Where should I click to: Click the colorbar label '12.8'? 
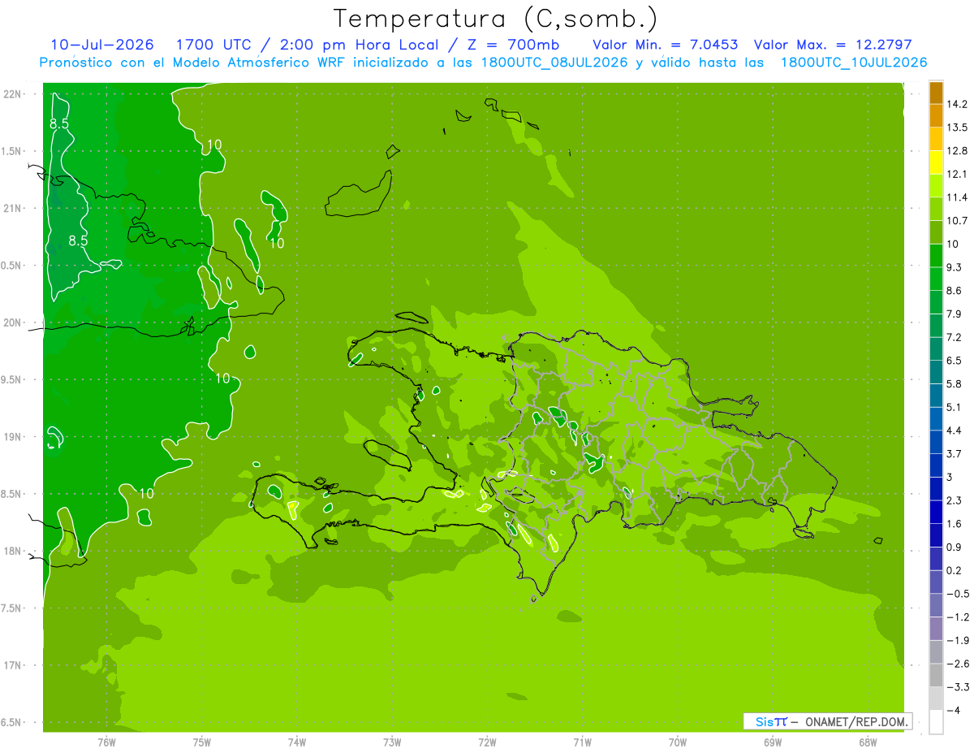point(958,151)
